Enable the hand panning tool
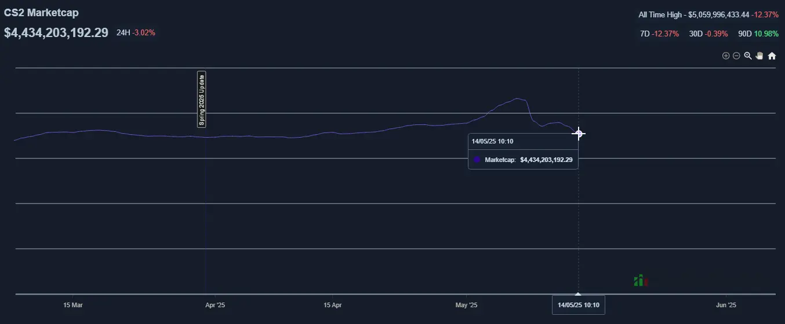The height and width of the screenshot is (324, 785). [759, 56]
